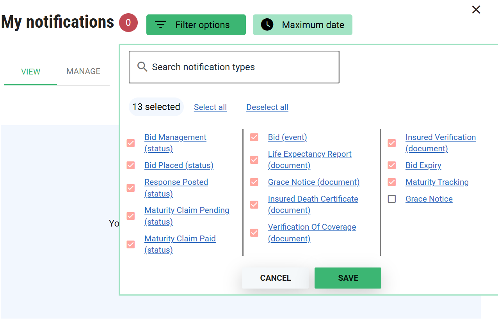
Task: Type in Search notification types field
Action: pos(242,67)
